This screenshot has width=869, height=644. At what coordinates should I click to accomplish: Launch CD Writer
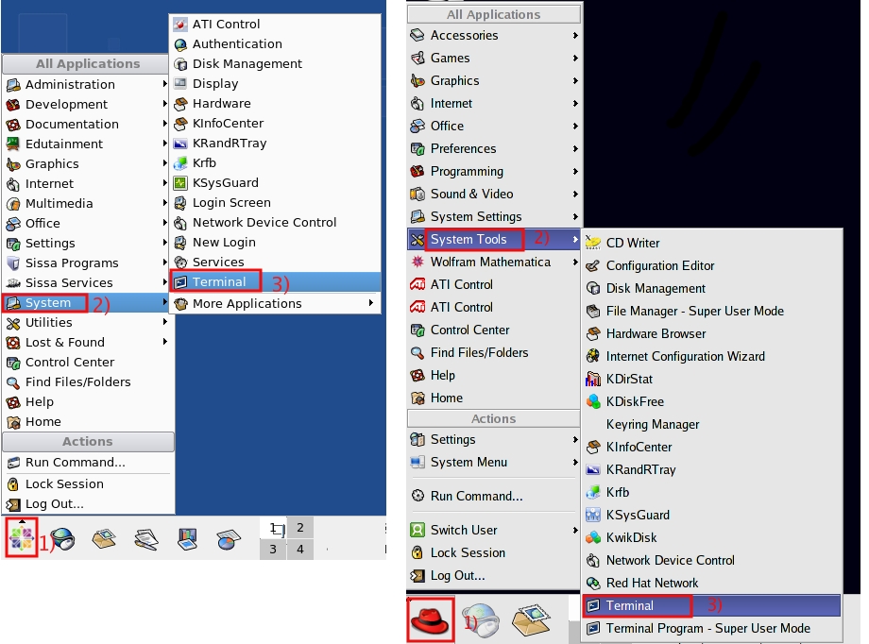[712, 243]
